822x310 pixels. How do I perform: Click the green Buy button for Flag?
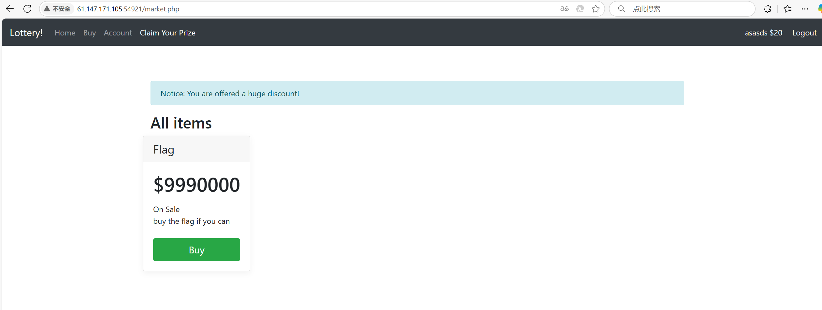196,249
